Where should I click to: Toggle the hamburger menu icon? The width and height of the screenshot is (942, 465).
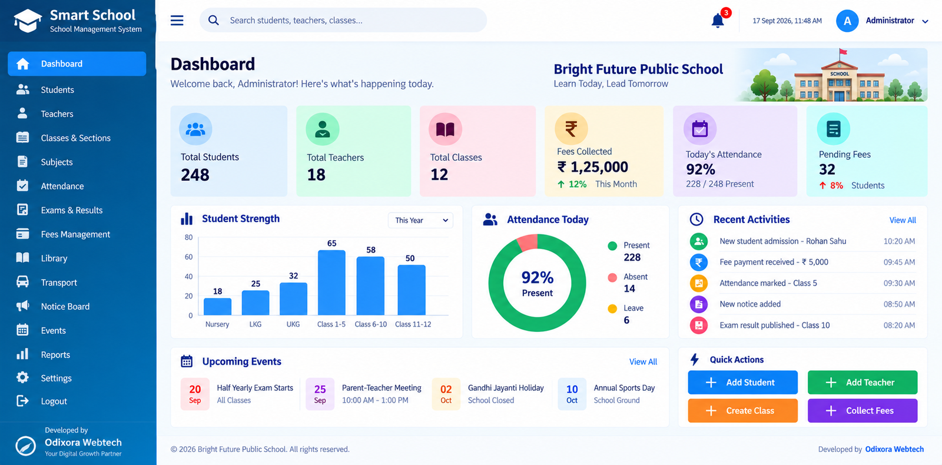177,21
